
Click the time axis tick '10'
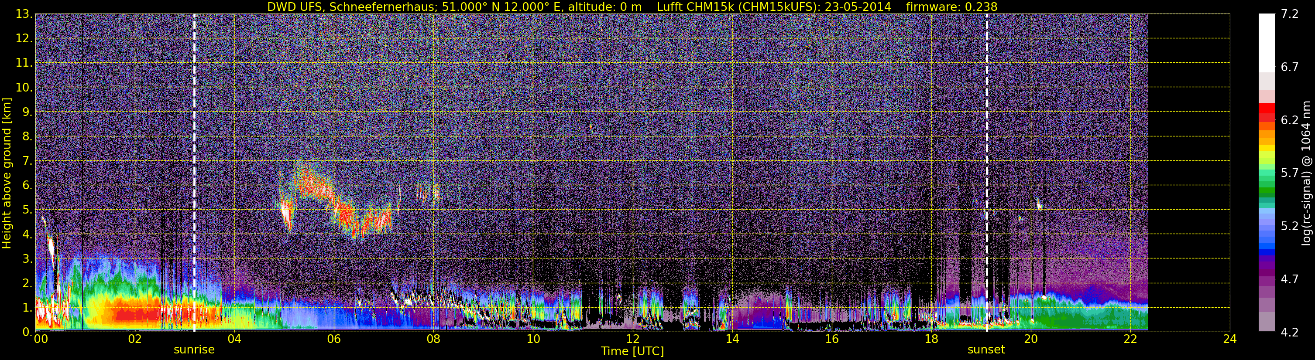point(533,340)
